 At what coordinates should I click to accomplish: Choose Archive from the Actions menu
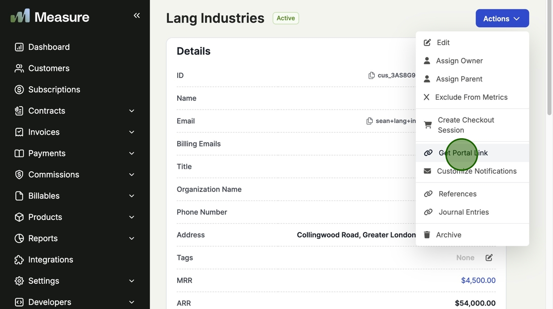(x=448, y=235)
